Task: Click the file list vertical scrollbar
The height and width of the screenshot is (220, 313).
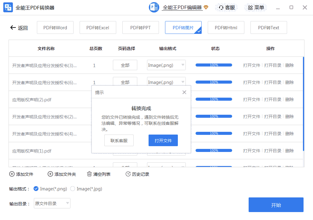Action: (x=303, y=104)
